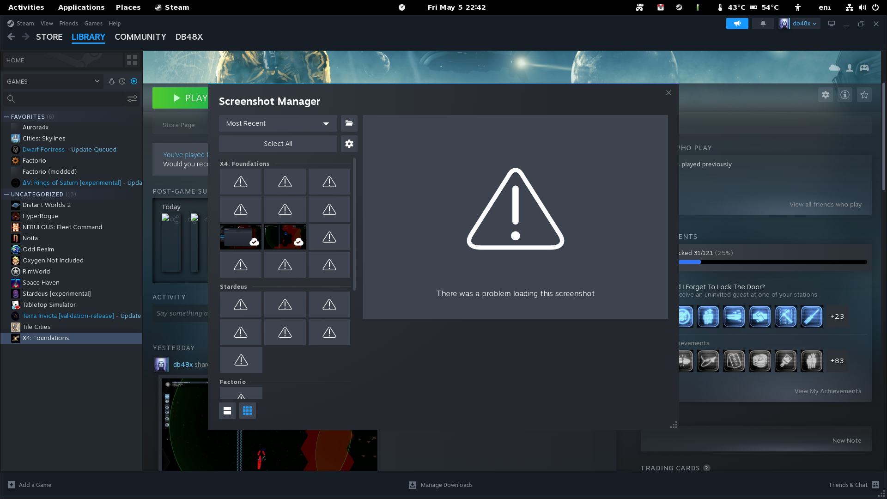Open the Games menu
The width and height of the screenshot is (887, 499).
93,24
